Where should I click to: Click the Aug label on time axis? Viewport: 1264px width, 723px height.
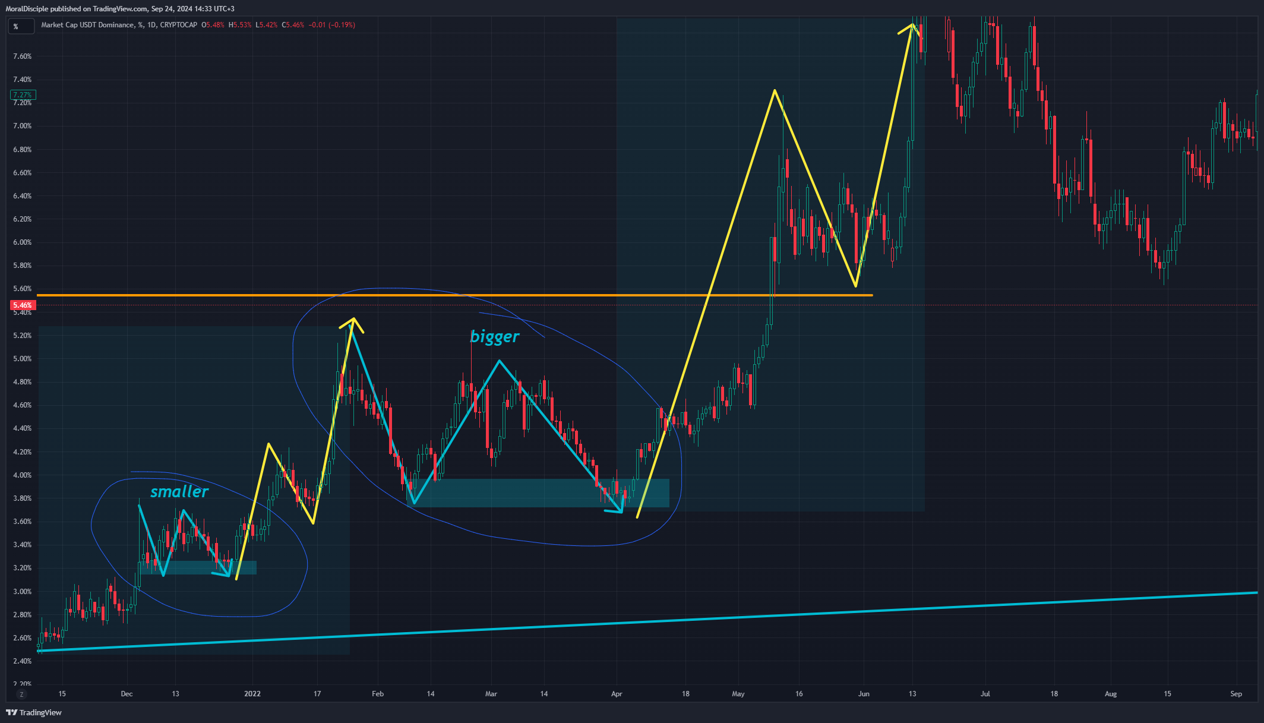[1111, 694]
